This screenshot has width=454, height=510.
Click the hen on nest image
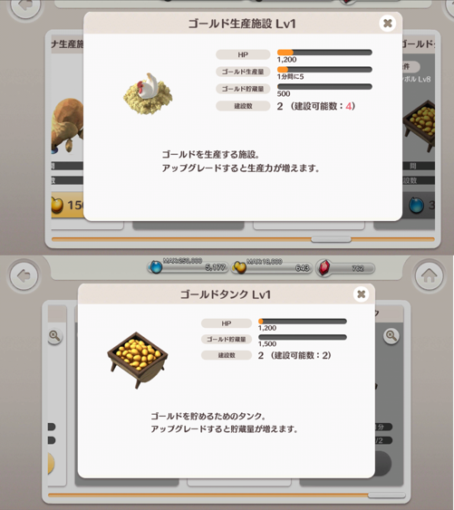(x=148, y=93)
